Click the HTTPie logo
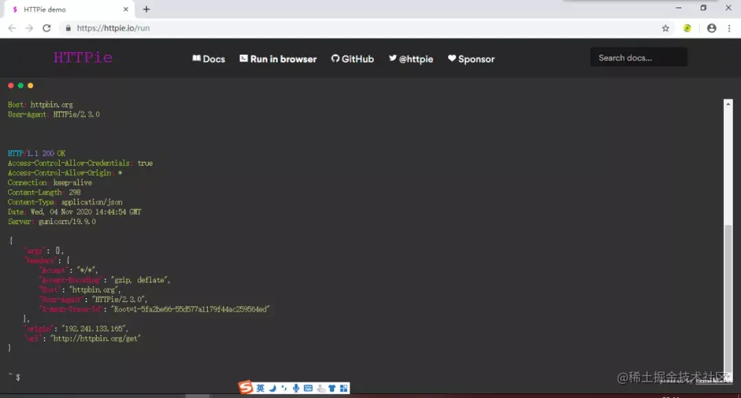This screenshot has width=741, height=398. (x=83, y=58)
